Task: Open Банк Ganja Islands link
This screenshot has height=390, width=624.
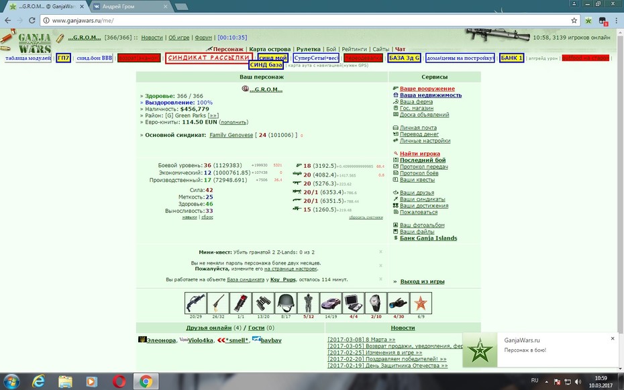Action: 428,238
